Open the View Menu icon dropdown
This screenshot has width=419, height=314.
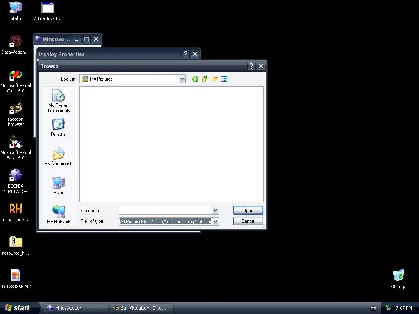tap(225, 79)
